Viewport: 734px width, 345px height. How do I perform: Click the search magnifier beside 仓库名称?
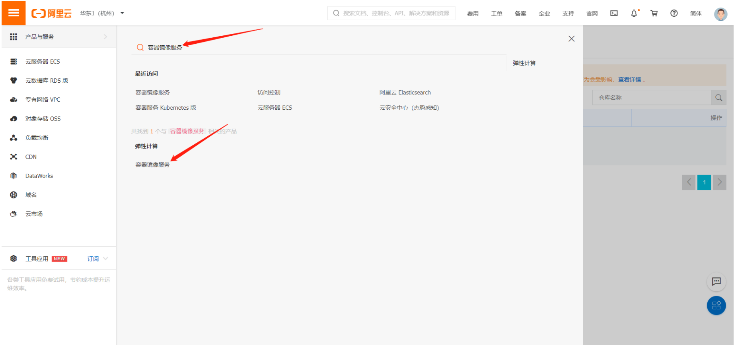point(719,97)
